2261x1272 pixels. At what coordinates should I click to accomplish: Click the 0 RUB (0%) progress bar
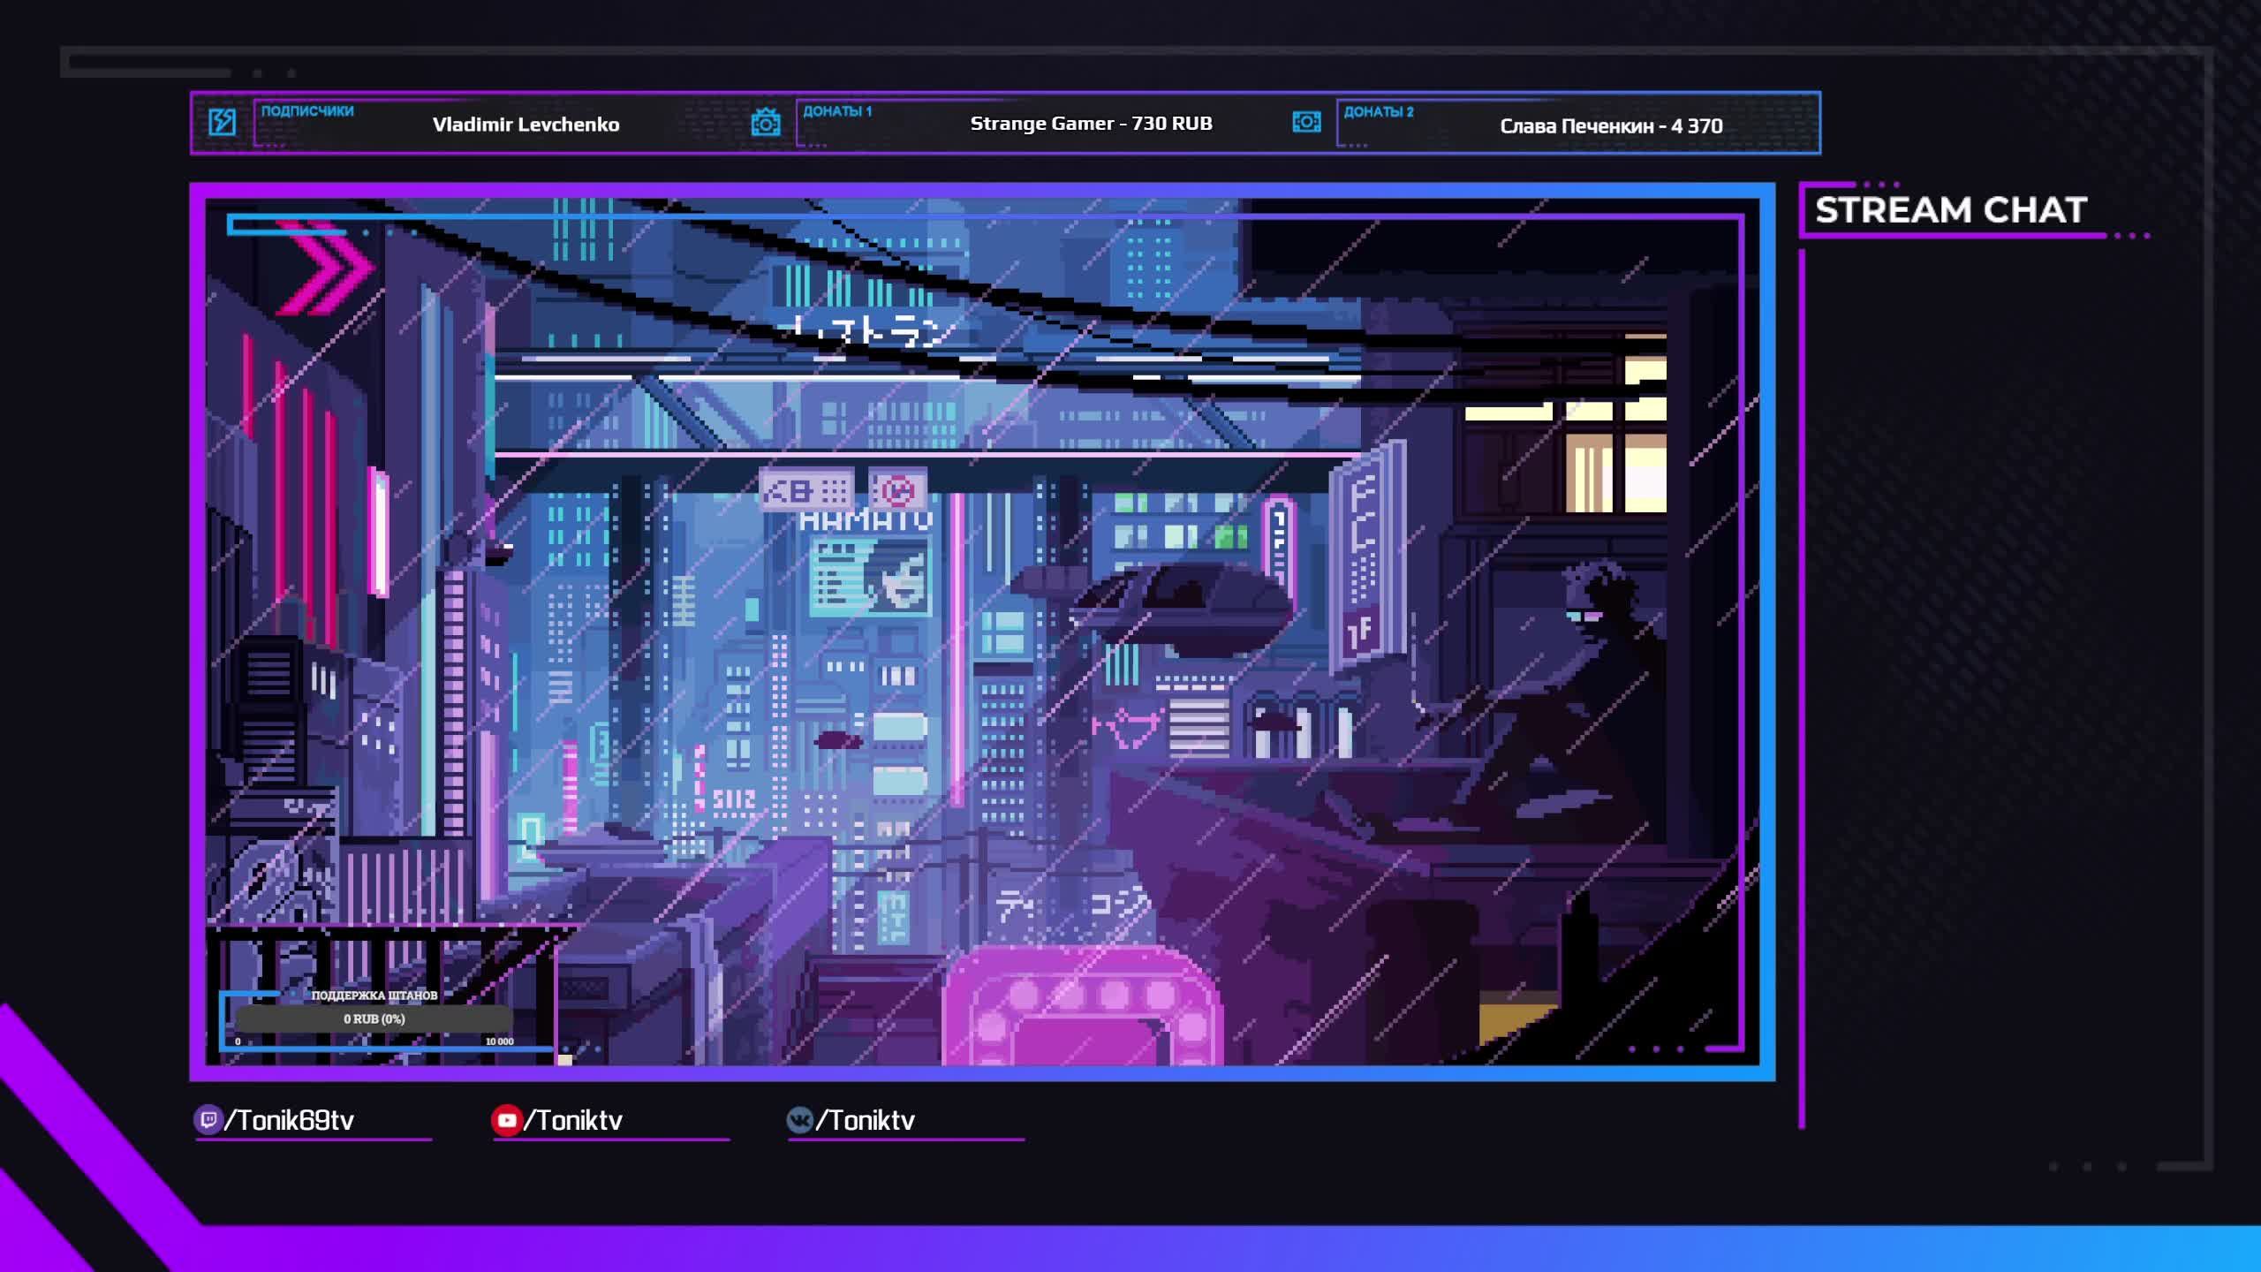click(374, 1018)
